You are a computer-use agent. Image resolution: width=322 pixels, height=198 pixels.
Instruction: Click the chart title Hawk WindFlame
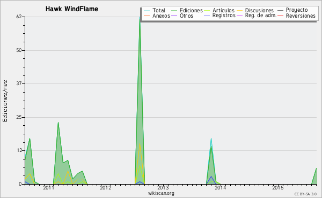72,9
